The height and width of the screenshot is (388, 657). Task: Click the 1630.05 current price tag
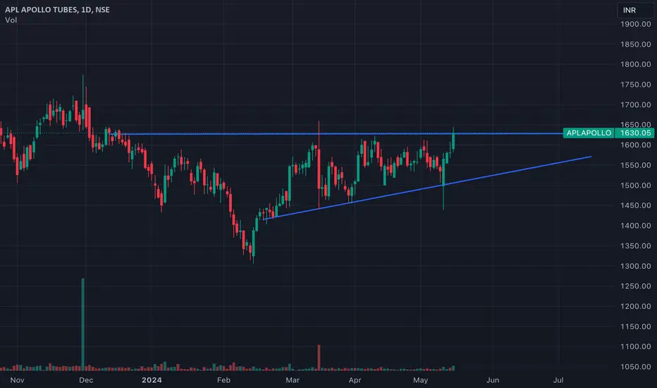point(635,133)
